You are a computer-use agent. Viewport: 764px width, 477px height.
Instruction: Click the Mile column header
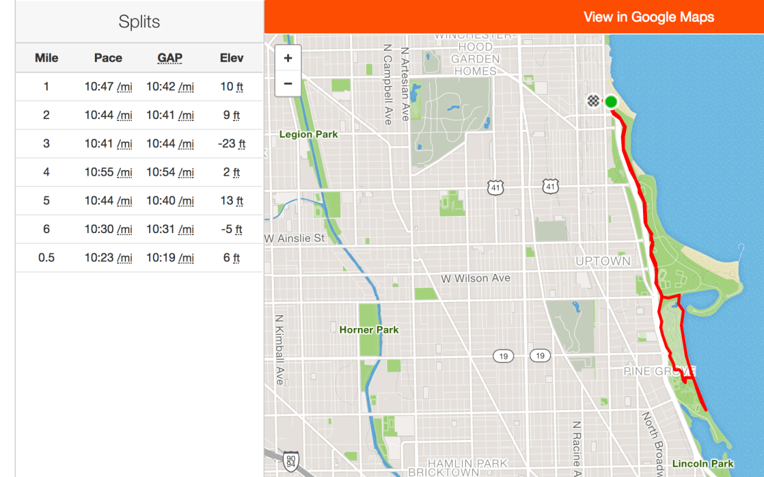46,58
